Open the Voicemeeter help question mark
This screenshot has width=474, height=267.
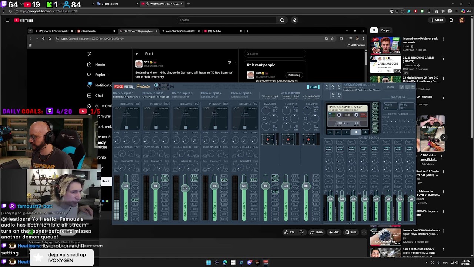401,87
